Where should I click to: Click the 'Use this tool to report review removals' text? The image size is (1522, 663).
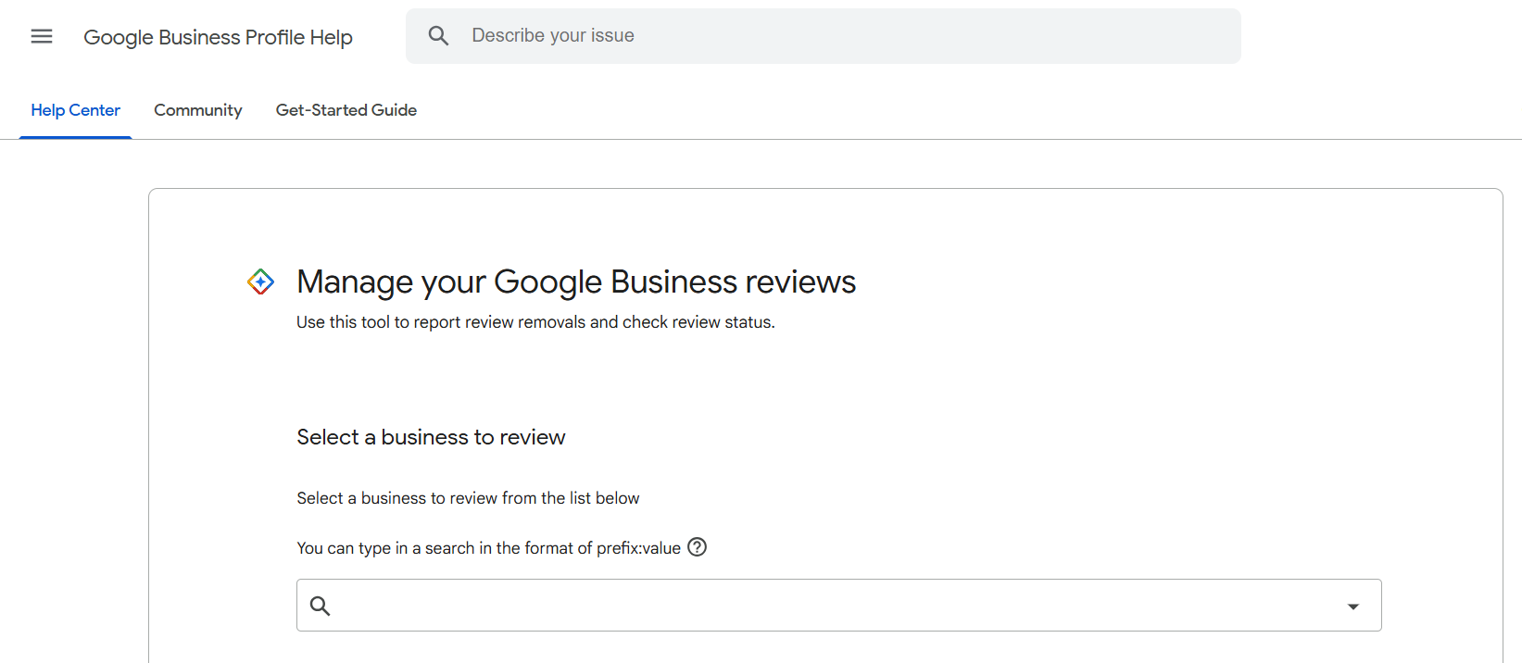pyautogui.click(x=535, y=322)
